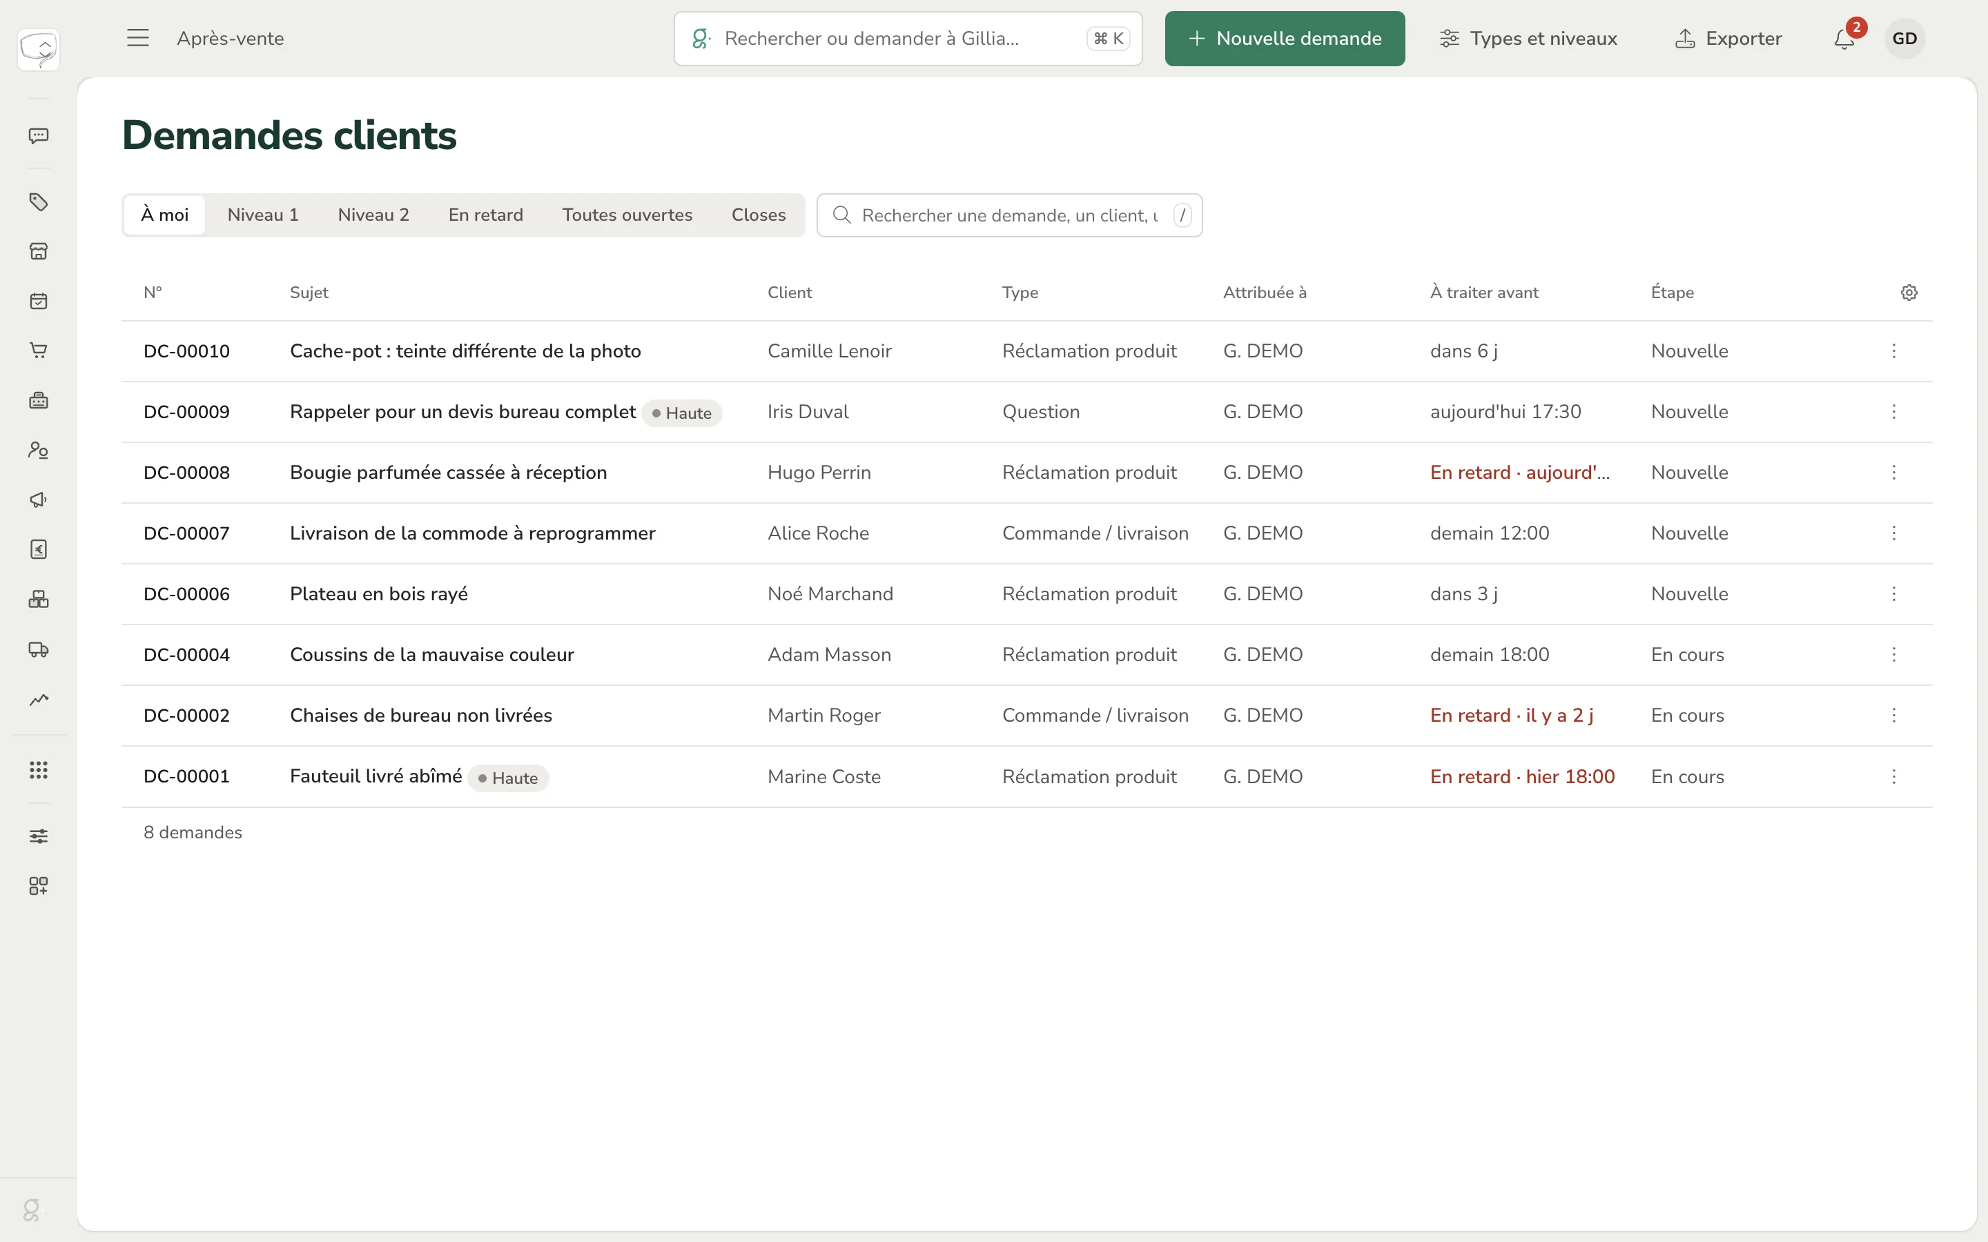The width and height of the screenshot is (1988, 1242).
Task: Open the storefront sidebar icon
Action: [x=39, y=251]
